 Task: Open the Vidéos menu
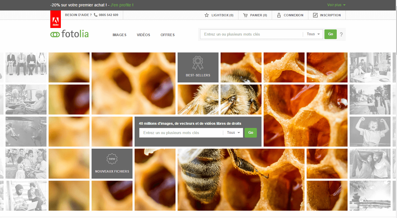tap(143, 35)
